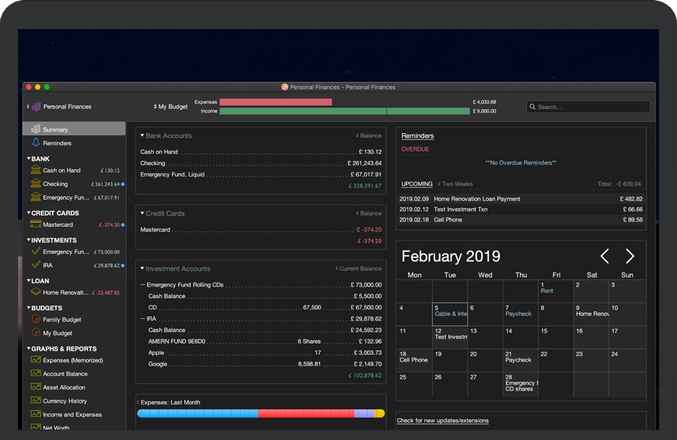Advance the calendar to next month
Viewport: 677px width, 440px height.
point(629,255)
